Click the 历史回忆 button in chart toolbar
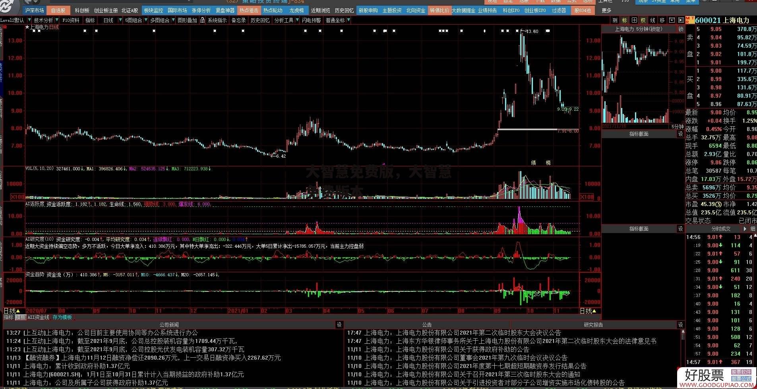Viewport: 757px width, 389px height. 260,20
